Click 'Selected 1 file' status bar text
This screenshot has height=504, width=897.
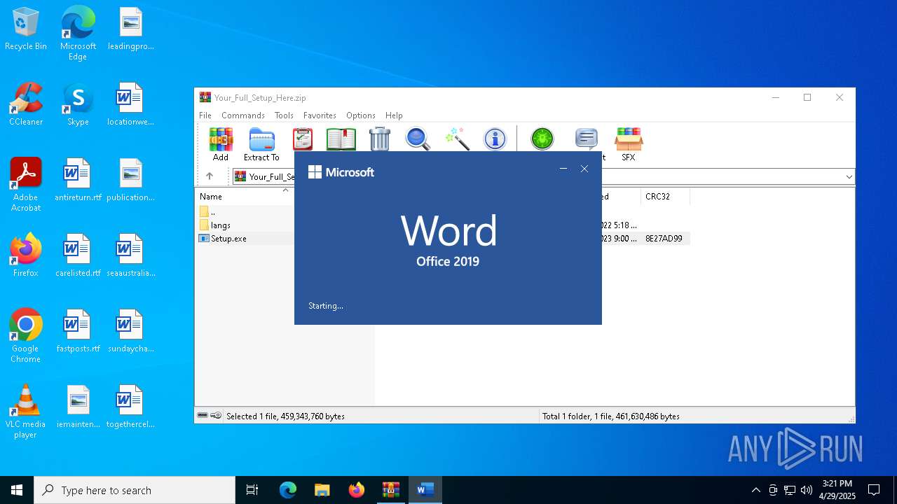click(285, 416)
